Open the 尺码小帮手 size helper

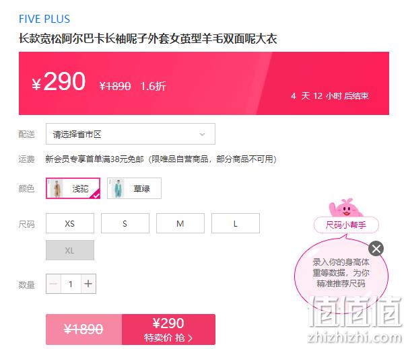(346, 225)
